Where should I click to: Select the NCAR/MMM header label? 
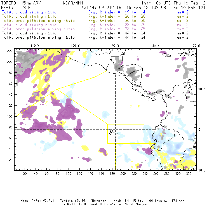pos(73,3)
